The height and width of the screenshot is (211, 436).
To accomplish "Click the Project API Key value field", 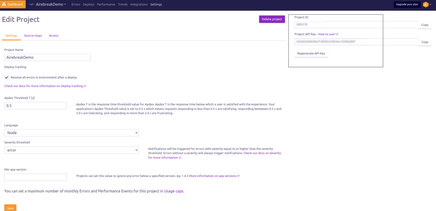I will (x=356, y=42).
